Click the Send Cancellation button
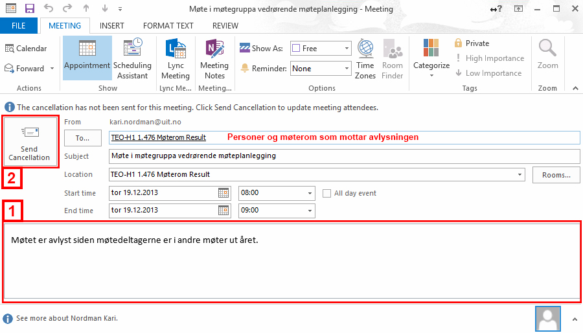 pyautogui.click(x=30, y=141)
